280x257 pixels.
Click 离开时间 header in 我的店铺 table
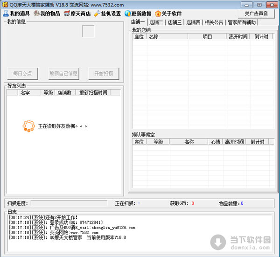point(238,36)
